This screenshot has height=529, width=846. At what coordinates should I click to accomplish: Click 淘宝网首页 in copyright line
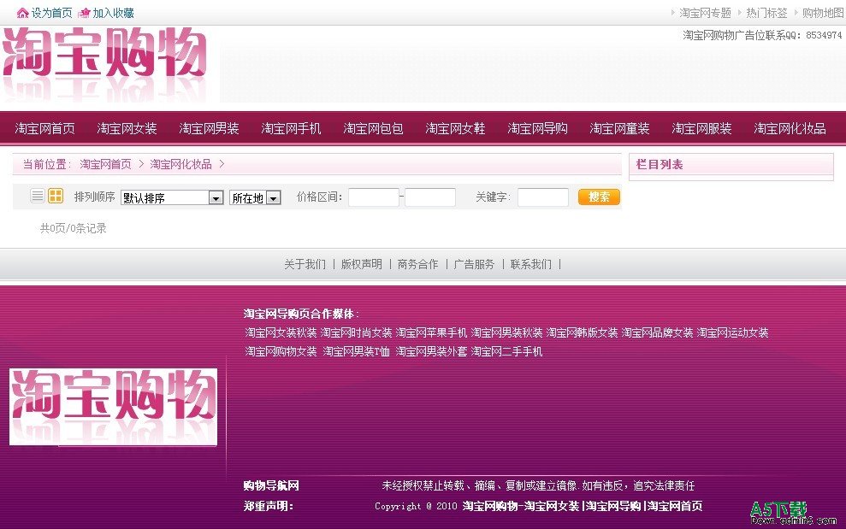(x=674, y=506)
